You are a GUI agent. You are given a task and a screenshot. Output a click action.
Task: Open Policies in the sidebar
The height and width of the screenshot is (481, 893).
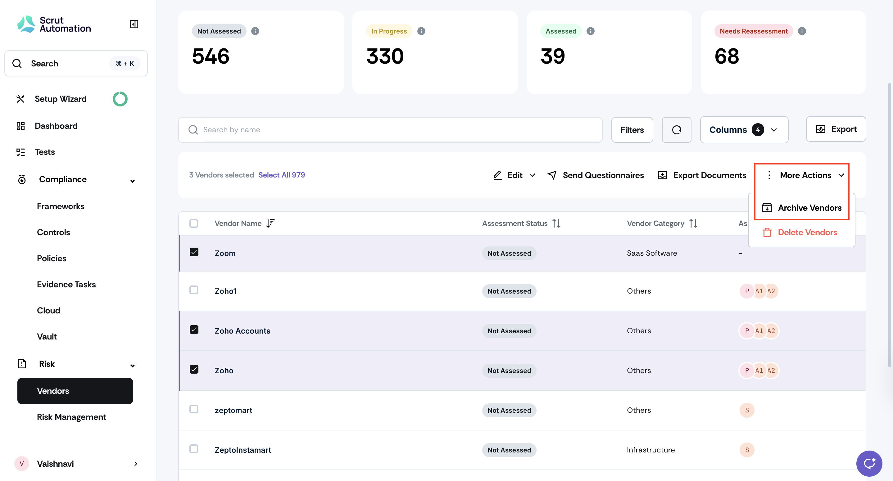(x=51, y=258)
